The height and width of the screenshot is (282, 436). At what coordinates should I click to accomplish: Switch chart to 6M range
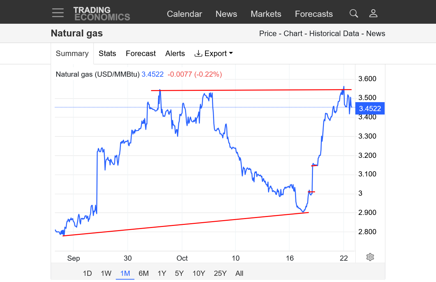143,273
